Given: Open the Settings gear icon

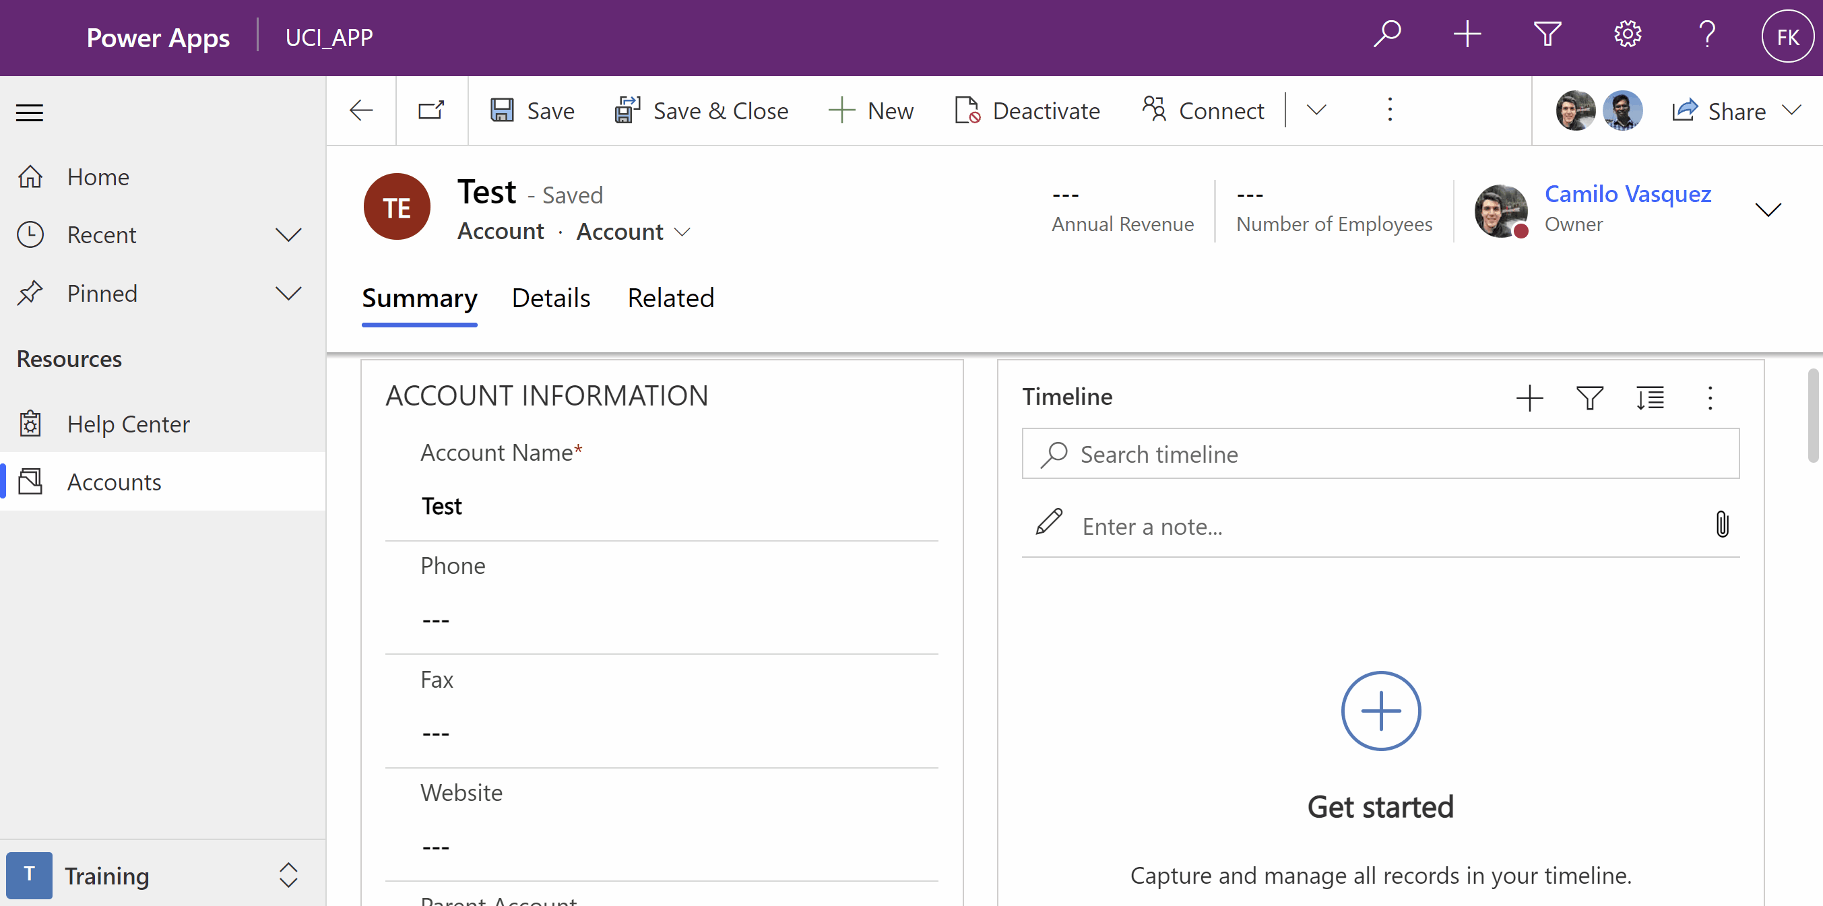Looking at the screenshot, I should click(x=1627, y=33).
